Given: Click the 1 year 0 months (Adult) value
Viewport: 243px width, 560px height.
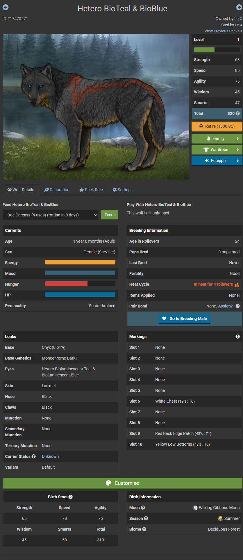Looking at the screenshot, I should pyautogui.click(x=94, y=241).
